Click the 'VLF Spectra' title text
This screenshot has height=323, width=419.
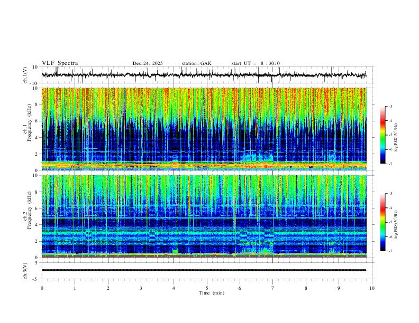click(60, 63)
